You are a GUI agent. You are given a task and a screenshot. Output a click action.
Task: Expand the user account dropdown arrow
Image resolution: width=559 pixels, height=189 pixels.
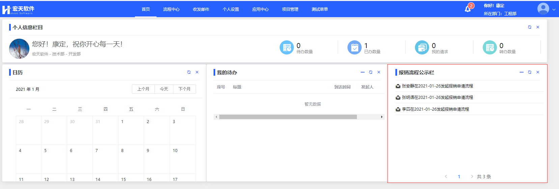click(554, 10)
